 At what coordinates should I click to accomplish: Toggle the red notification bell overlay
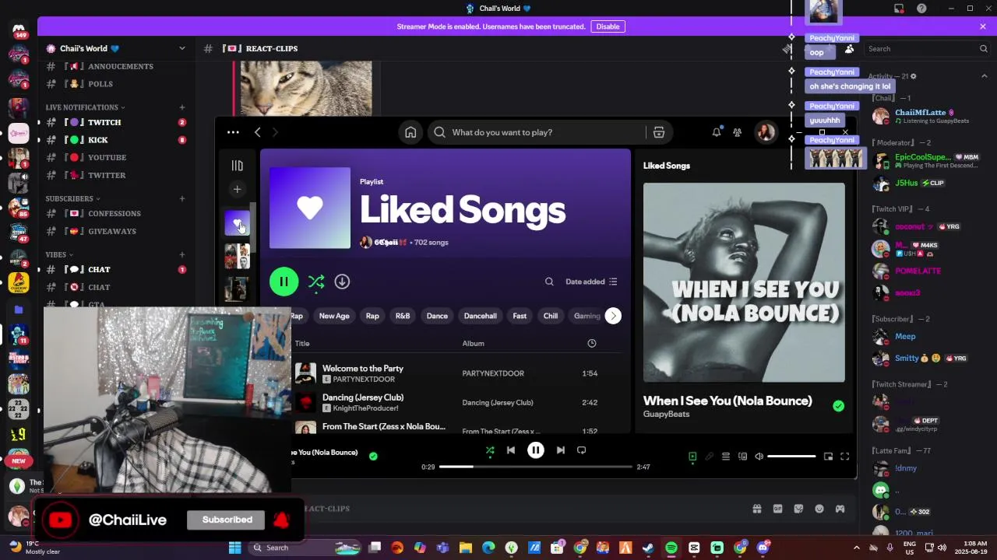pyautogui.click(x=281, y=520)
